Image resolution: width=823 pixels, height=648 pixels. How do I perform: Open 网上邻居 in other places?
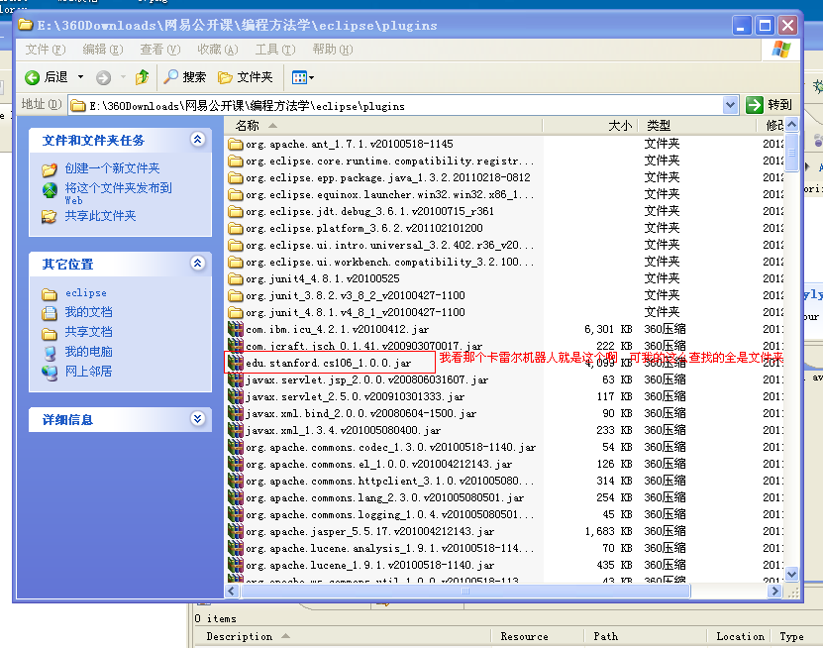[x=88, y=372]
